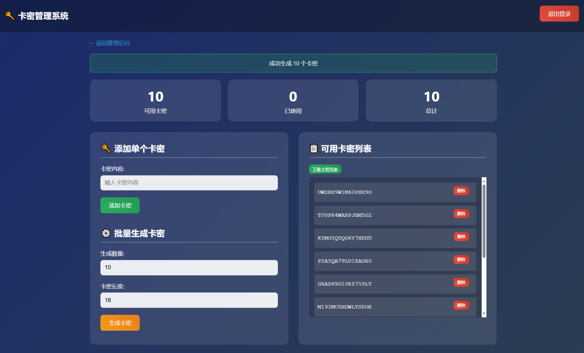Click the 成功生成 10 个卡密 success banner
This screenshot has height=353, width=584.
[x=293, y=63]
